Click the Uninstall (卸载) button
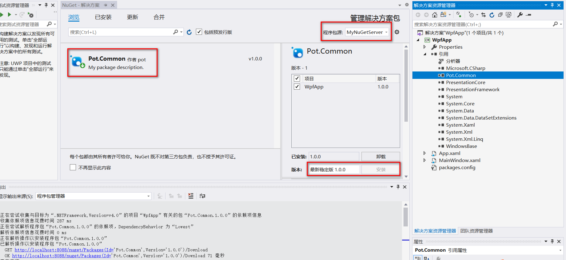 pos(381,156)
